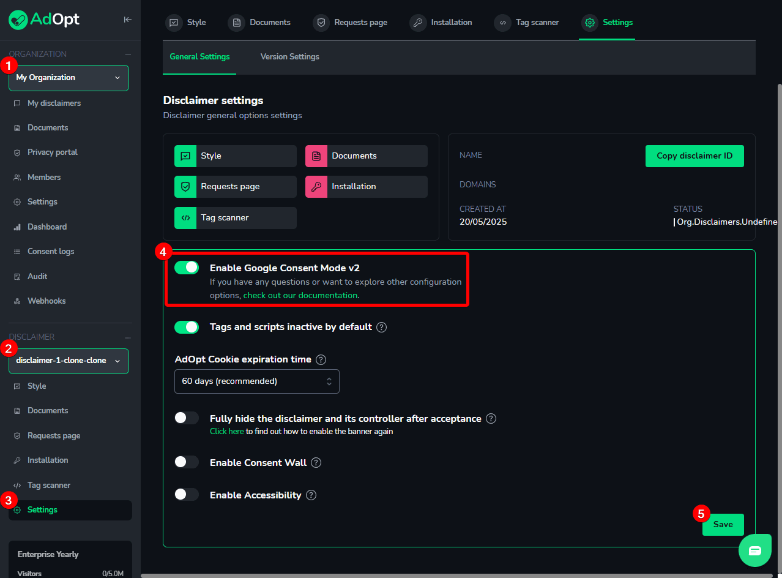Switch to the Requests page top tab
Image resolution: width=782 pixels, height=578 pixels.
click(x=351, y=23)
